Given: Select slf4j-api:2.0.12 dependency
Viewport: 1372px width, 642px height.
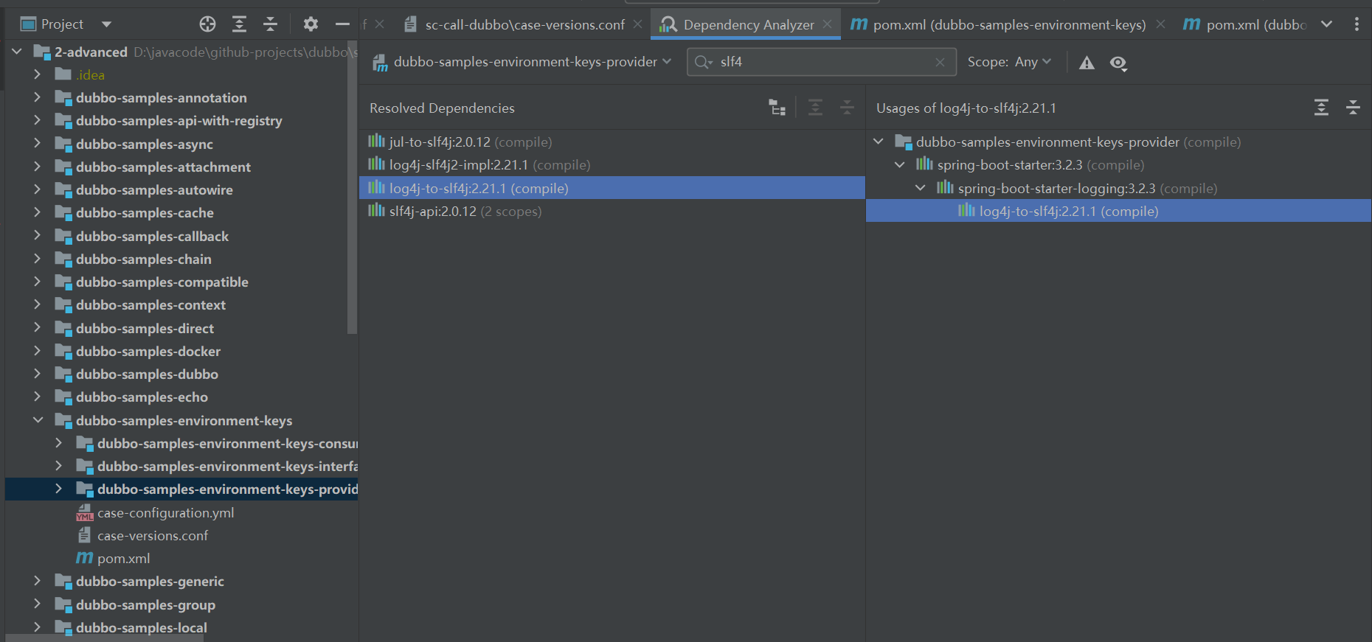Looking at the screenshot, I should coord(433,212).
